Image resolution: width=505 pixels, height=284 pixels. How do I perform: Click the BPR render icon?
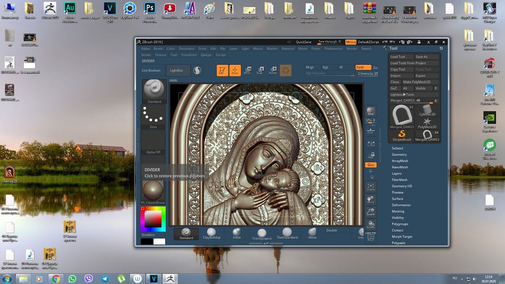370,111
